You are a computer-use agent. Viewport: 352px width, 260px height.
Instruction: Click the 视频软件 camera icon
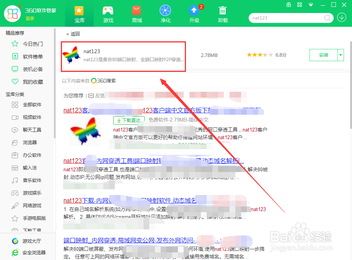15,117
